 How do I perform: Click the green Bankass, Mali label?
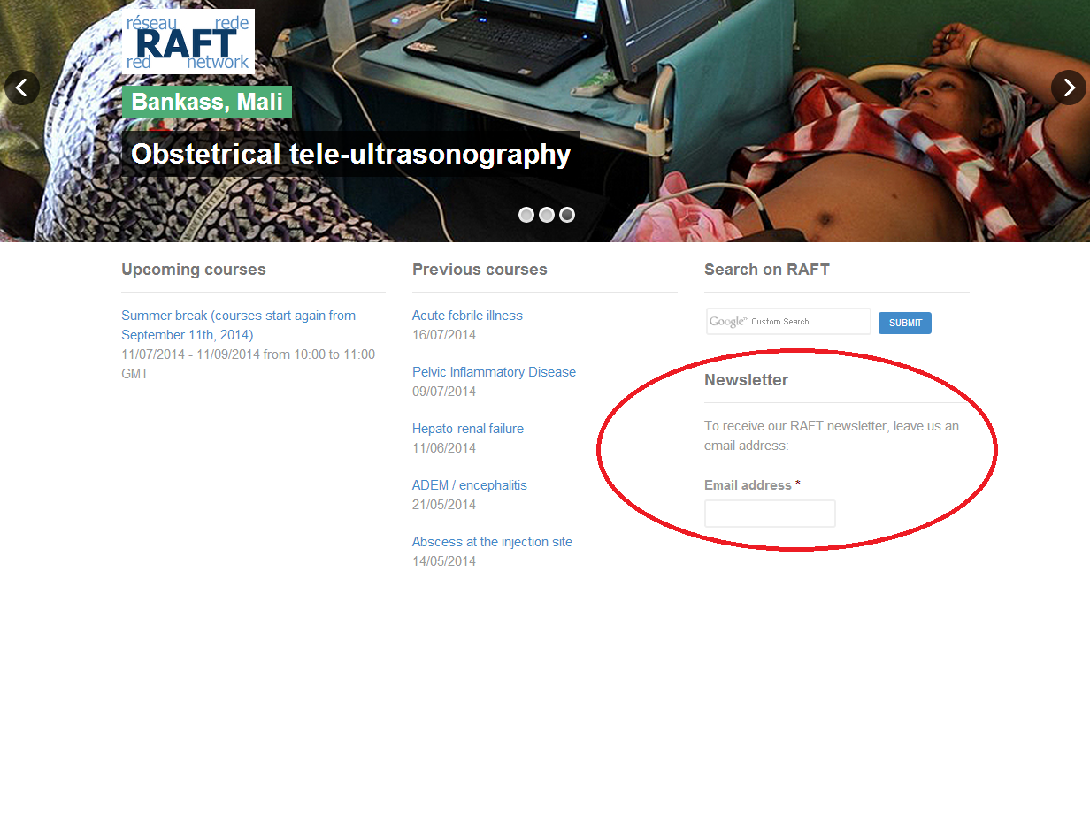coord(207,102)
